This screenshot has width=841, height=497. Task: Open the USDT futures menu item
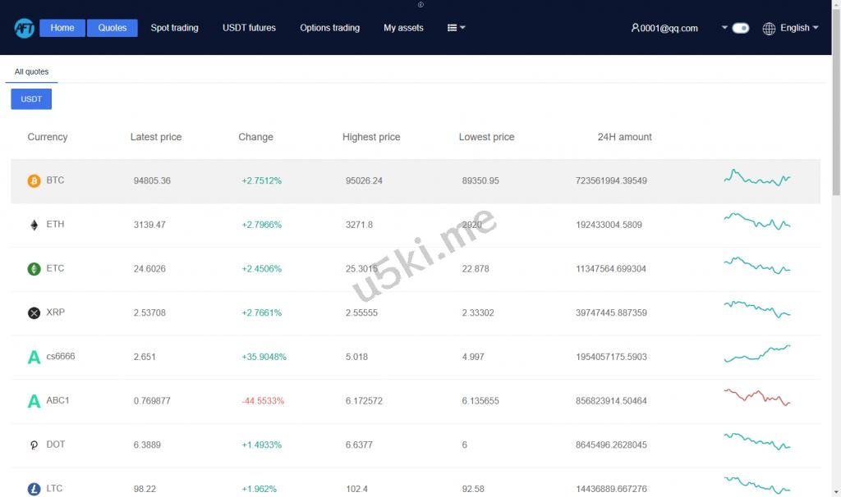tap(249, 28)
